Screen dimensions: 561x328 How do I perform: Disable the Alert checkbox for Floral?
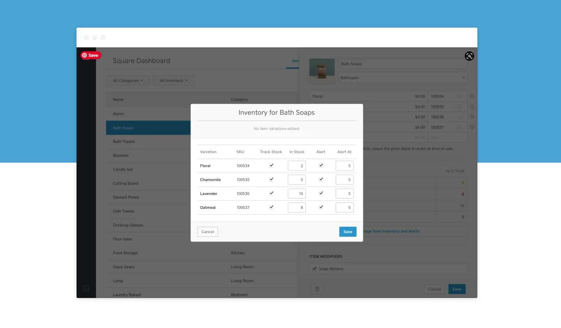point(321,165)
